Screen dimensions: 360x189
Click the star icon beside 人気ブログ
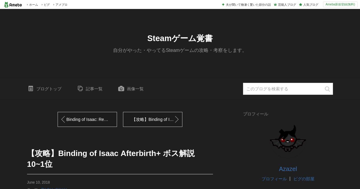click(x=300, y=5)
